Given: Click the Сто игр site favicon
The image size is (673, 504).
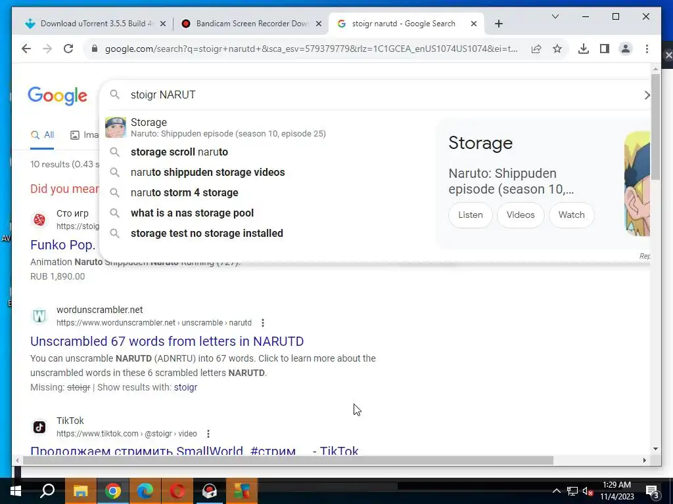Looking at the screenshot, I should [x=39, y=220].
